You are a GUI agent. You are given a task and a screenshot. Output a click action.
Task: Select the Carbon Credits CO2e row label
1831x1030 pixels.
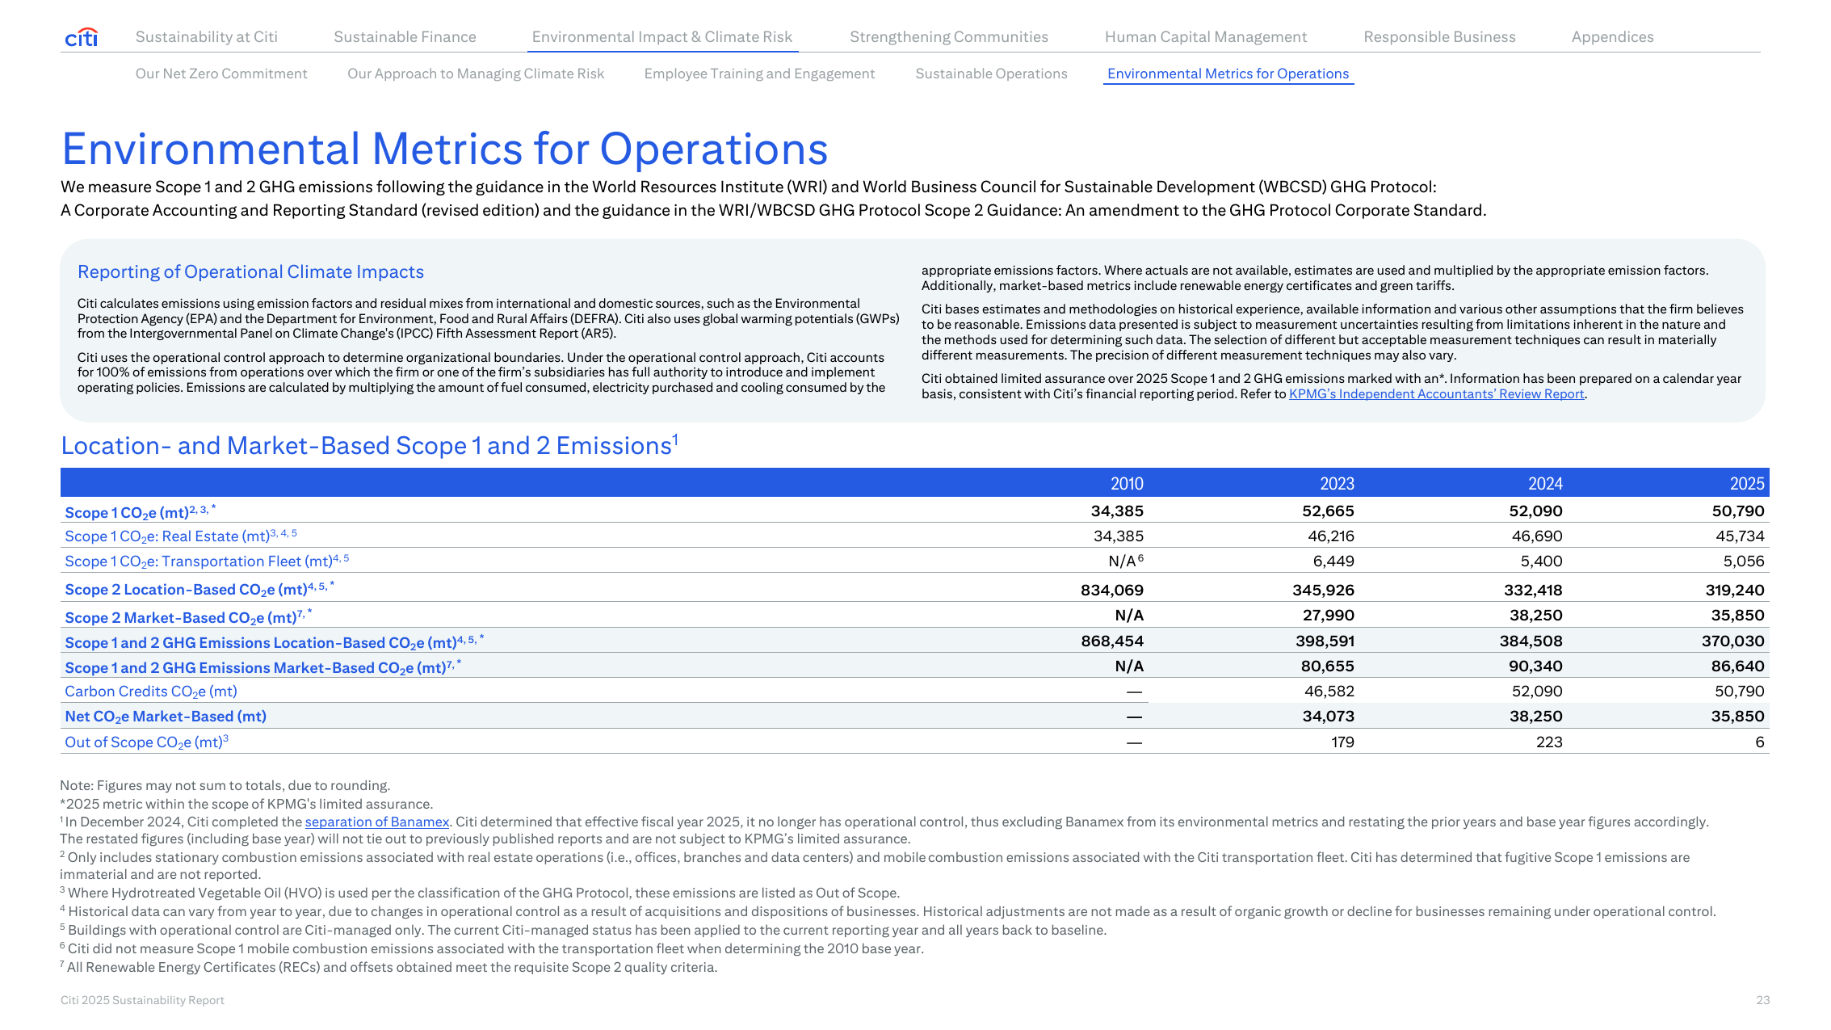click(151, 692)
